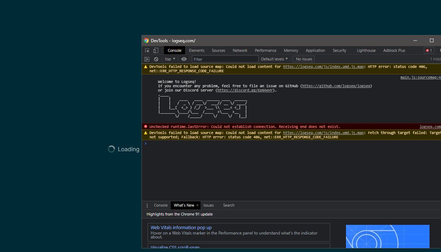Open the Security panel tab
The height and width of the screenshot is (252, 441).
click(340, 50)
